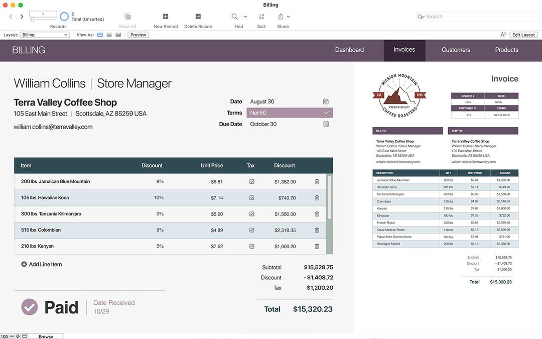This screenshot has width=542, height=339.
Task: Switch to the Customers tab
Action: pyautogui.click(x=455, y=50)
